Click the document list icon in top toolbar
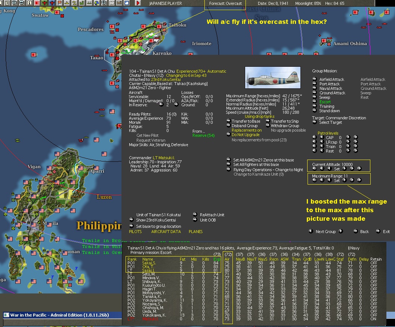Image resolution: width=395 pixels, height=327 pixels. pos(7,3)
